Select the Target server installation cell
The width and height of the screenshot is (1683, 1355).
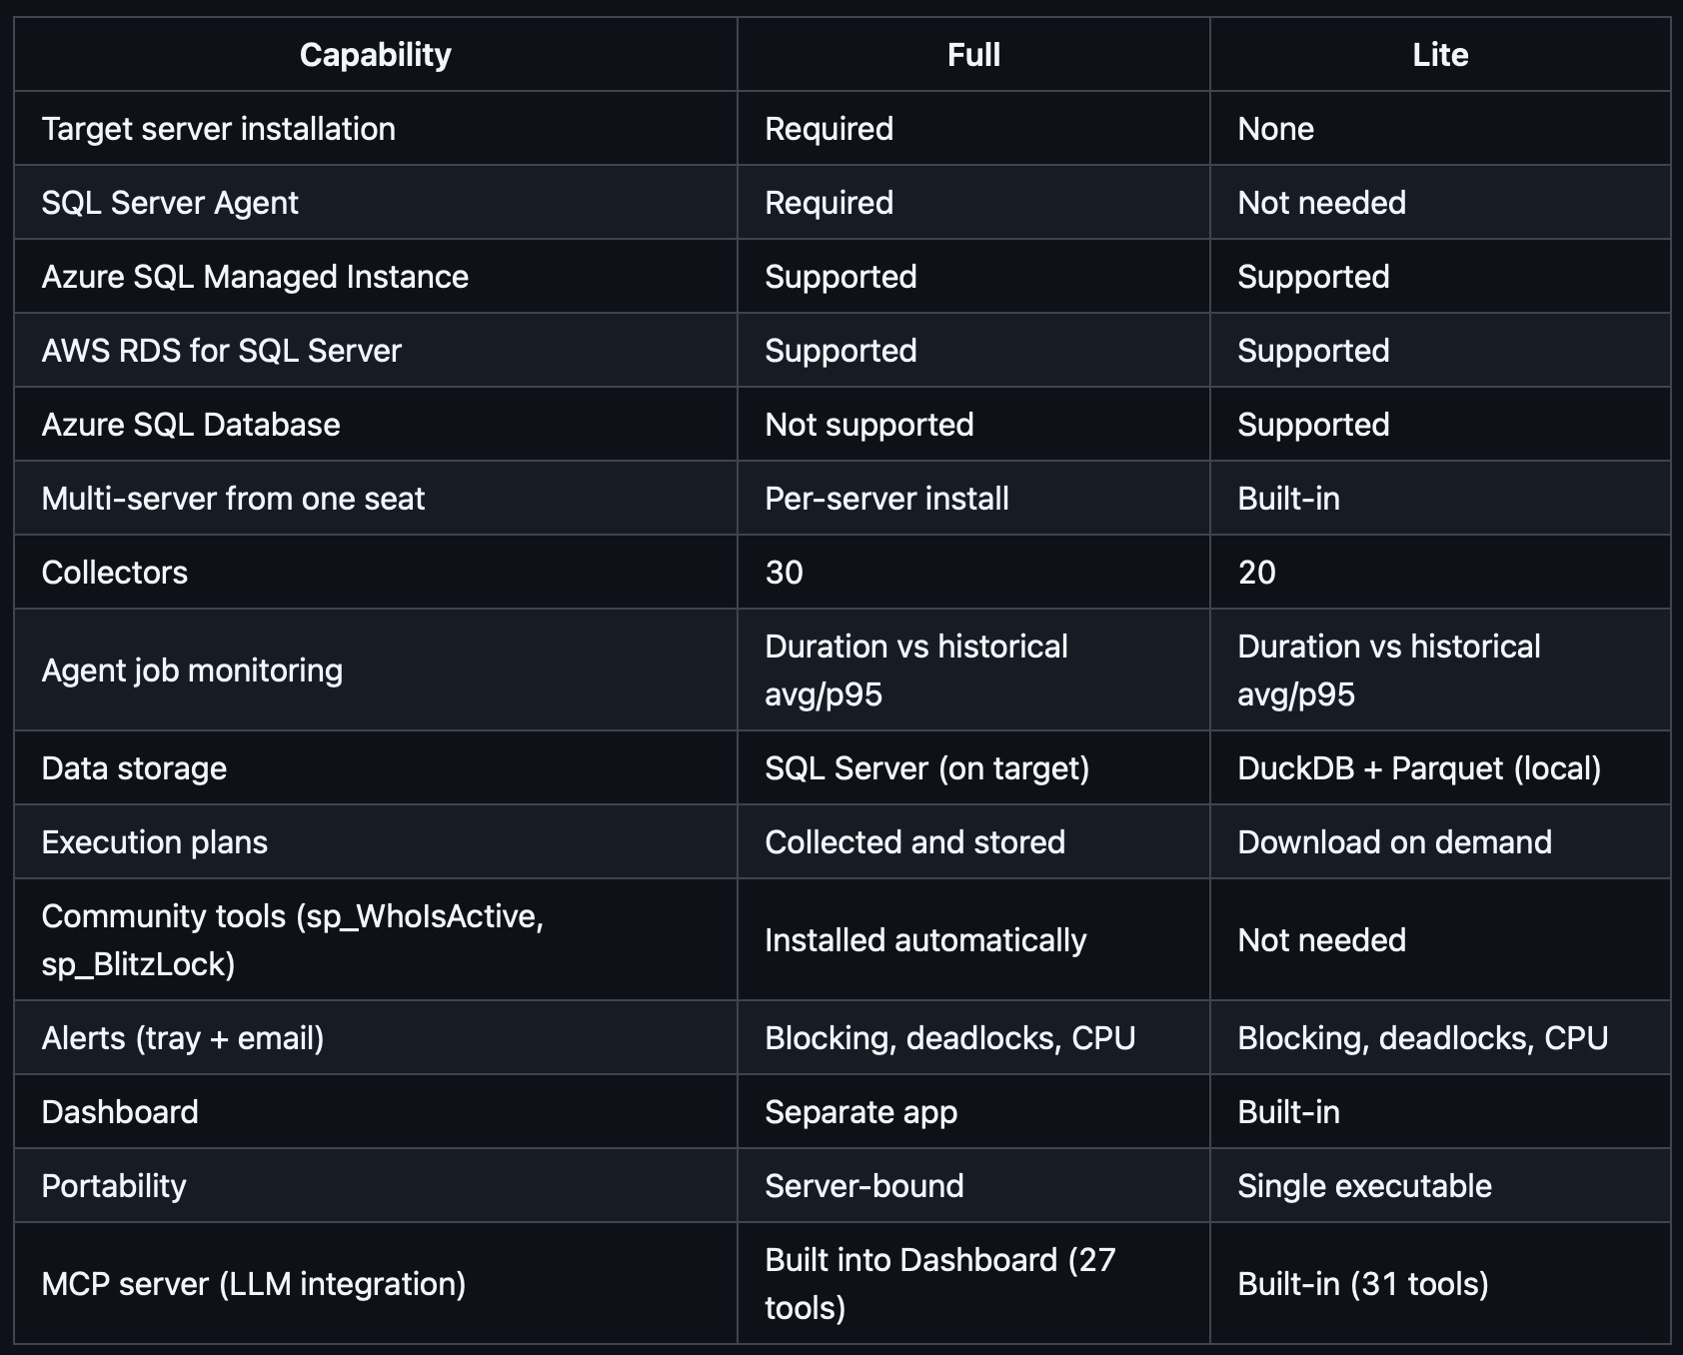pos(219,129)
